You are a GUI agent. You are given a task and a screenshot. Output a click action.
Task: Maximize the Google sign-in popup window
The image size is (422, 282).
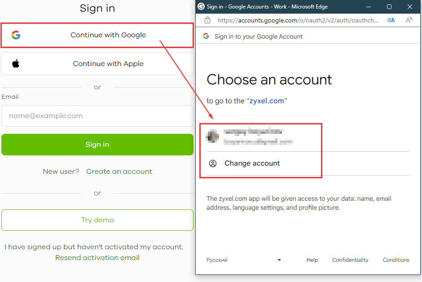(389, 7)
